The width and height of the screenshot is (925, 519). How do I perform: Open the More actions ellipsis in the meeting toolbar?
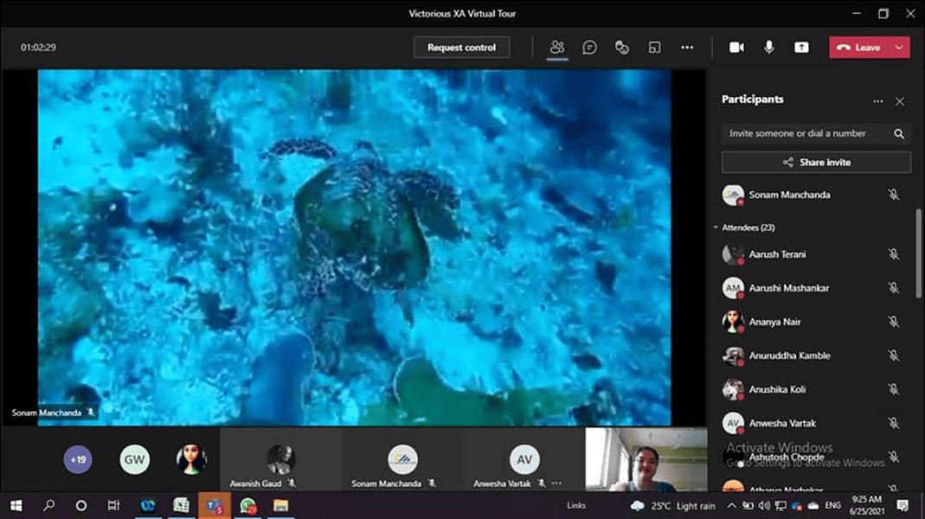687,48
